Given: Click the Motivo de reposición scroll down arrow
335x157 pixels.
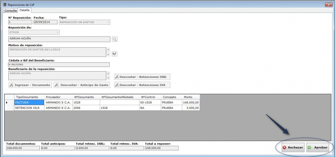Looking at the screenshot, I should (x=108, y=55).
